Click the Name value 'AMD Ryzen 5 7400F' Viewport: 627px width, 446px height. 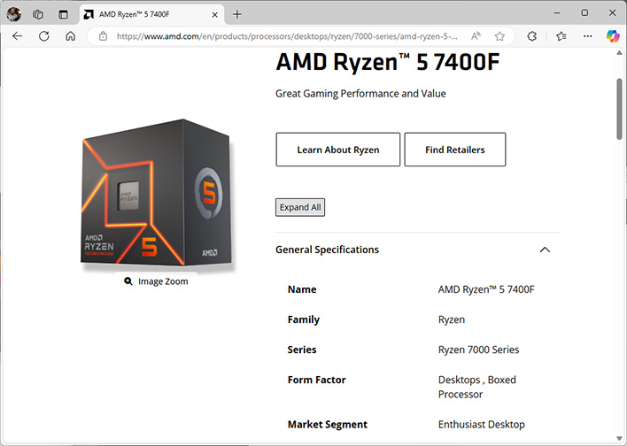coord(486,289)
